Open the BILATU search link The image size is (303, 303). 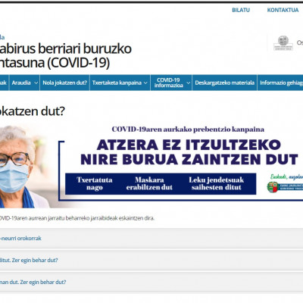(x=241, y=10)
